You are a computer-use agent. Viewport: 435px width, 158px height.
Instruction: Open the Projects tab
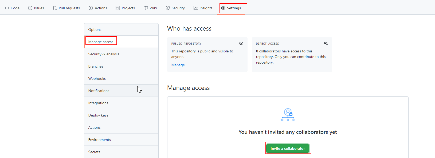tap(125, 8)
